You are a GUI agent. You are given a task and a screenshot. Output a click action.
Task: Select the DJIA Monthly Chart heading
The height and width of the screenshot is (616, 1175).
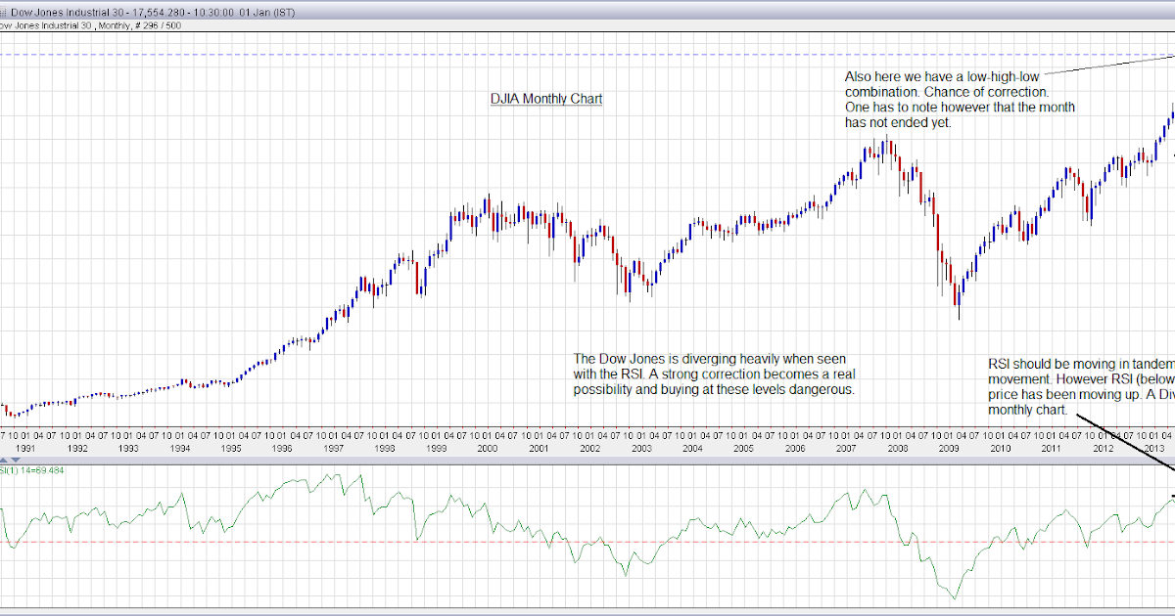point(546,99)
